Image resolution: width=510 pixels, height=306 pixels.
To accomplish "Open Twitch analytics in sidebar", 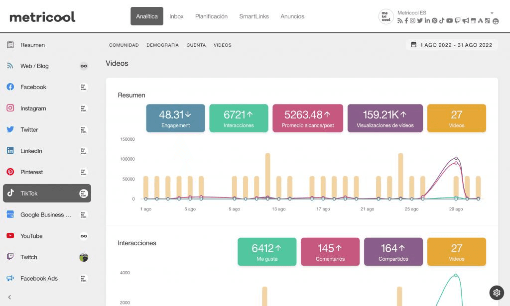I will click(x=47, y=257).
